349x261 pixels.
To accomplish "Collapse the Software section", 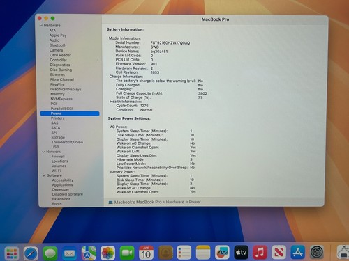I will point(44,175).
